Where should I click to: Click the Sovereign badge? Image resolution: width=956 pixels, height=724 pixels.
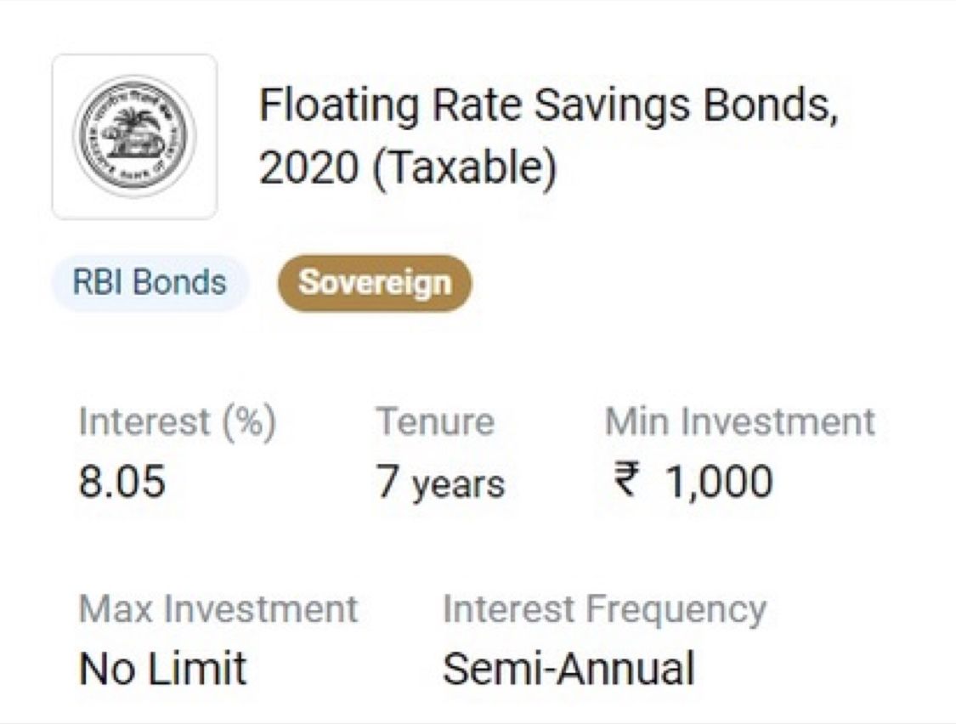(x=375, y=283)
